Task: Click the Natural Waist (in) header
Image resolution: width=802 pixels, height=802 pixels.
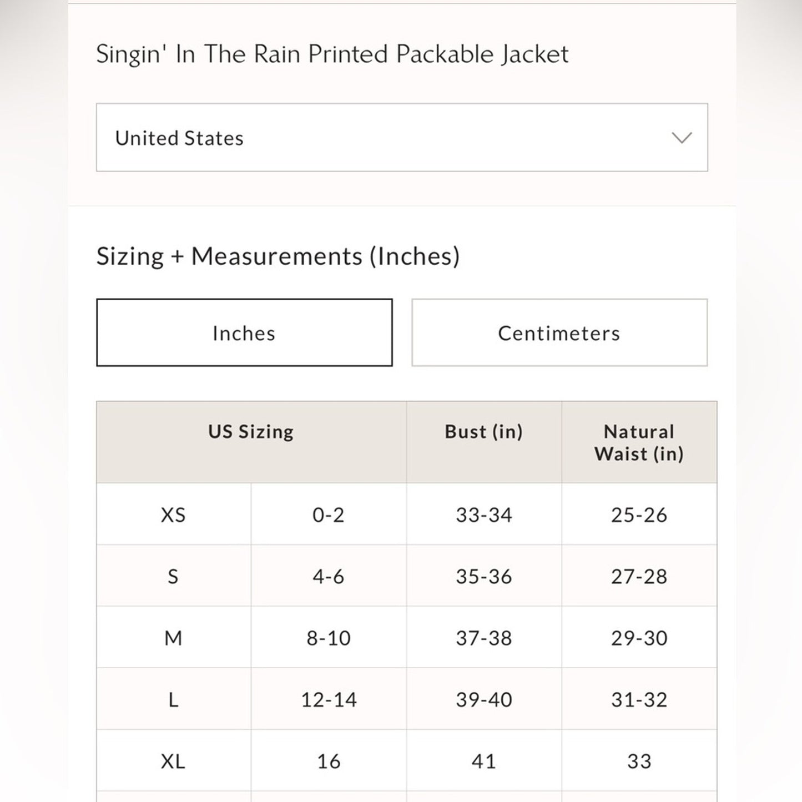Action: coord(639,442)
